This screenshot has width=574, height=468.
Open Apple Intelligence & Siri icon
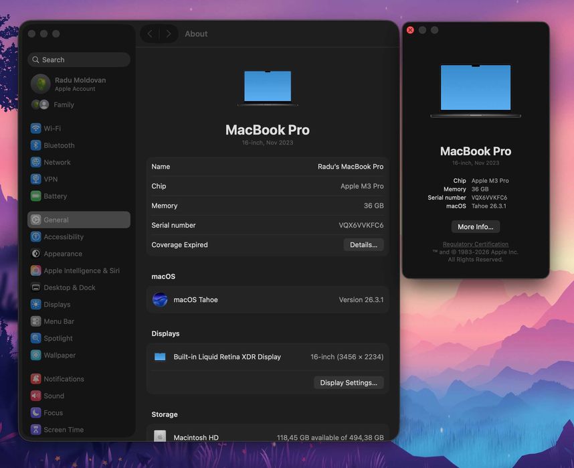35,270
